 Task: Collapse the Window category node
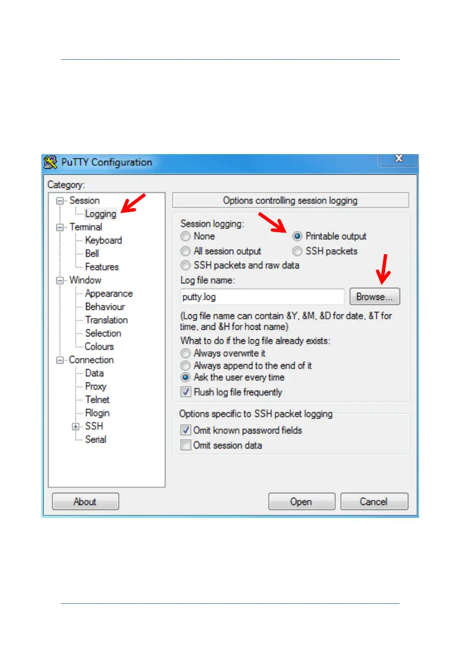tap(60, 280)
